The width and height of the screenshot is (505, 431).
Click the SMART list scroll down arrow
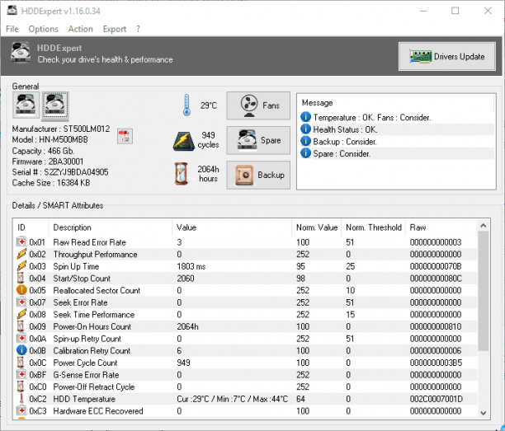tap(483, 413)
